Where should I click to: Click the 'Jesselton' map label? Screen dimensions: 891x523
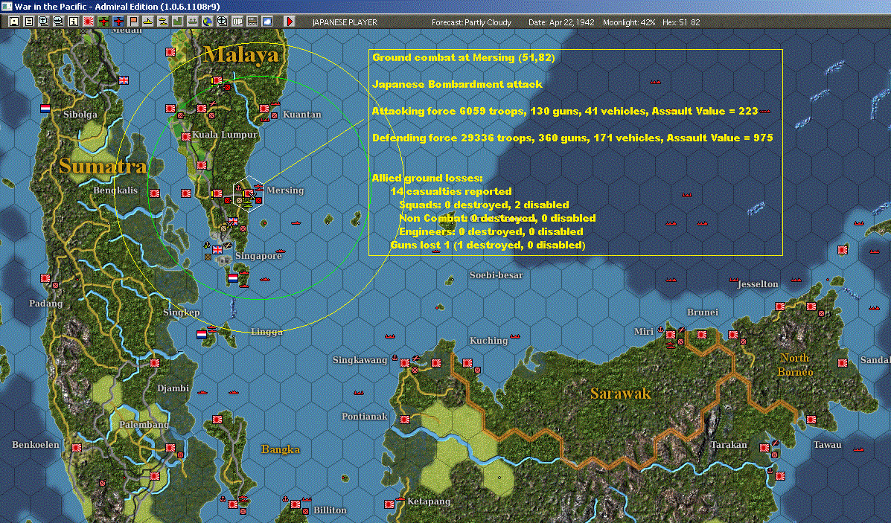[758, 283]
